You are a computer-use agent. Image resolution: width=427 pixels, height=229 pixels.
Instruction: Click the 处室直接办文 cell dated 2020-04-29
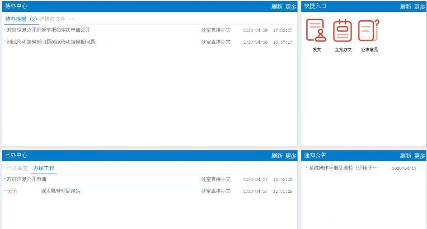pos(216,30)
